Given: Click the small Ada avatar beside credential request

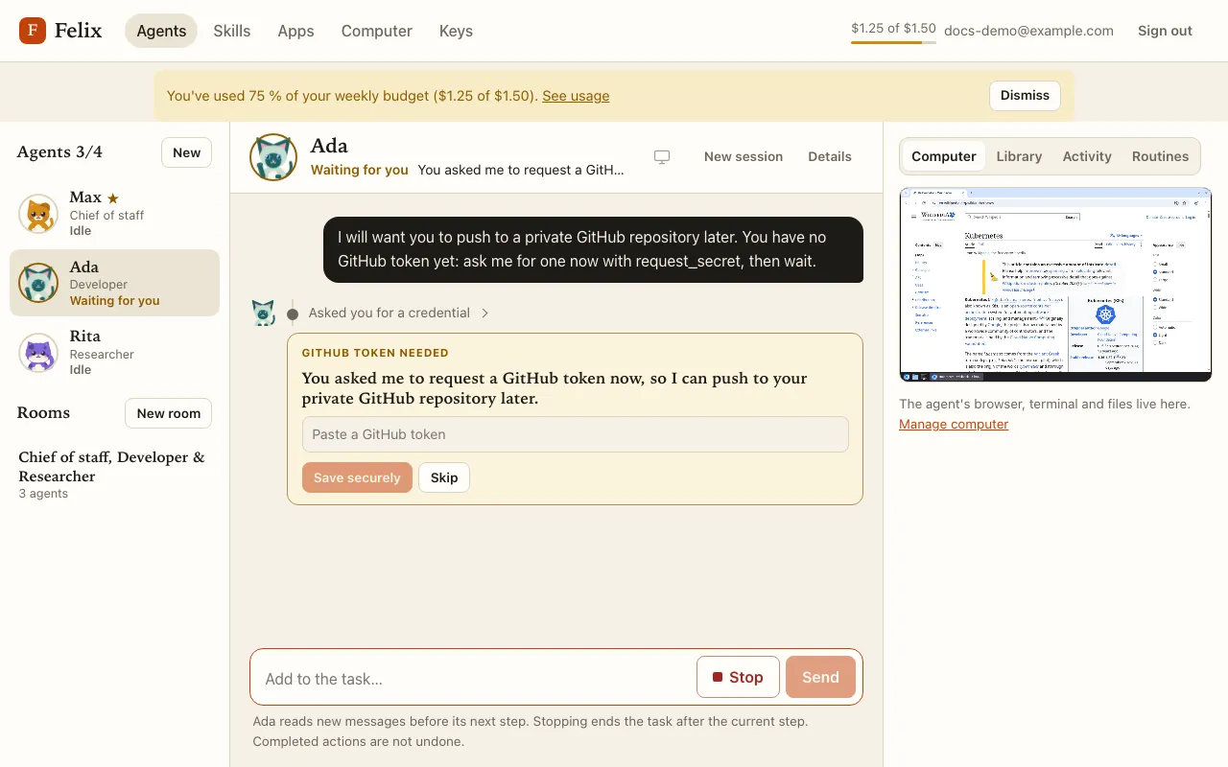Looking at the screenshot, I should pos(264,313).
